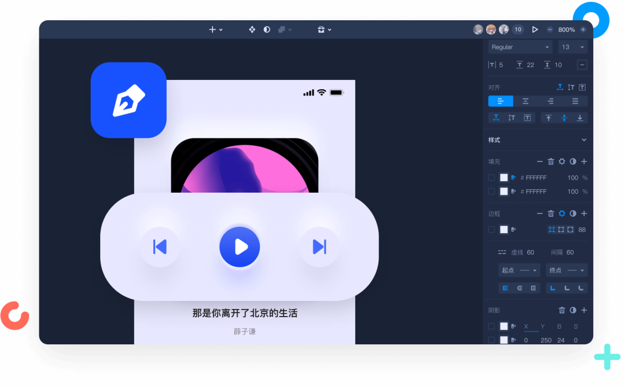Open the 边框 white color swatch
The width and height of the screenshot is (625, 386).
tap(504, 230)
